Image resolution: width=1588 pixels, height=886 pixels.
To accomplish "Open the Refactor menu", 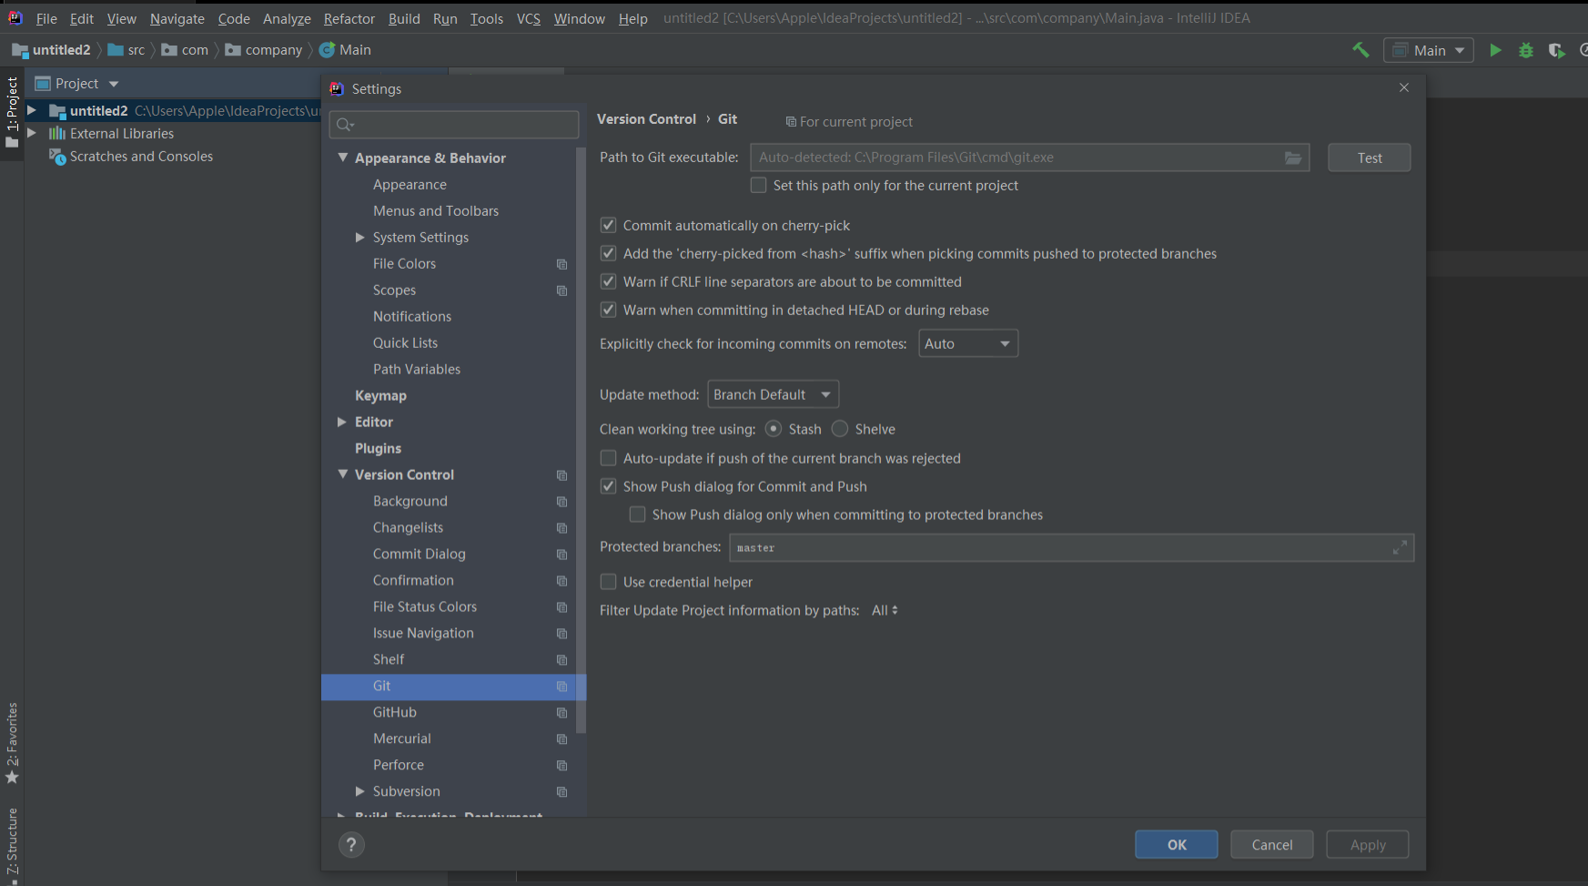I will [349, 18].
